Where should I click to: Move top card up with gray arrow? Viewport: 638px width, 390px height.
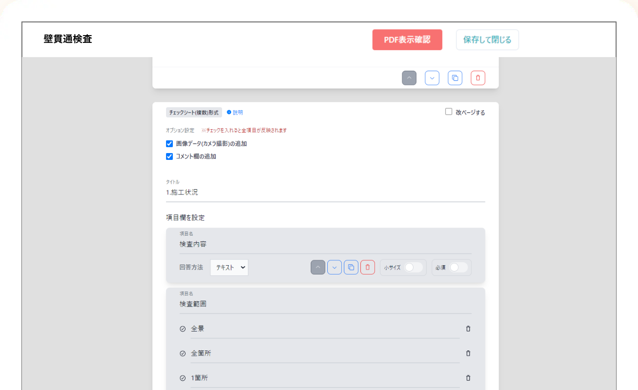point(409,78)
